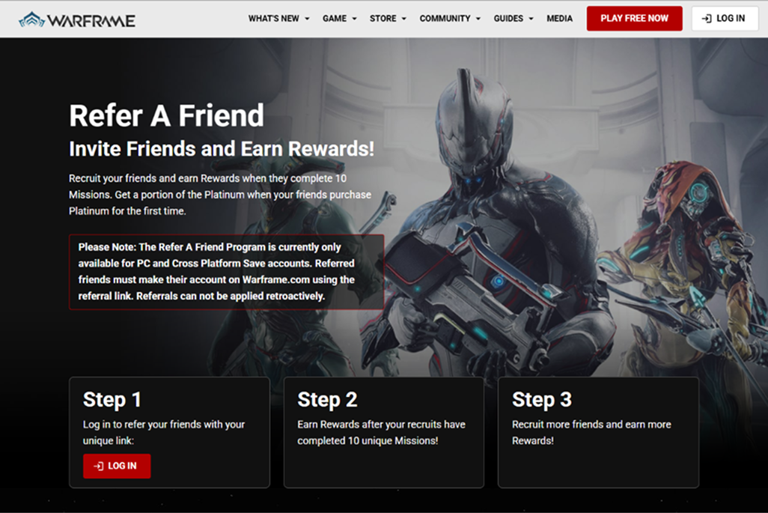Select the Invite Friends and Earn Rewards subheading
The width and height of the screenshot is (768, 513).
click(x=222, y=149)
